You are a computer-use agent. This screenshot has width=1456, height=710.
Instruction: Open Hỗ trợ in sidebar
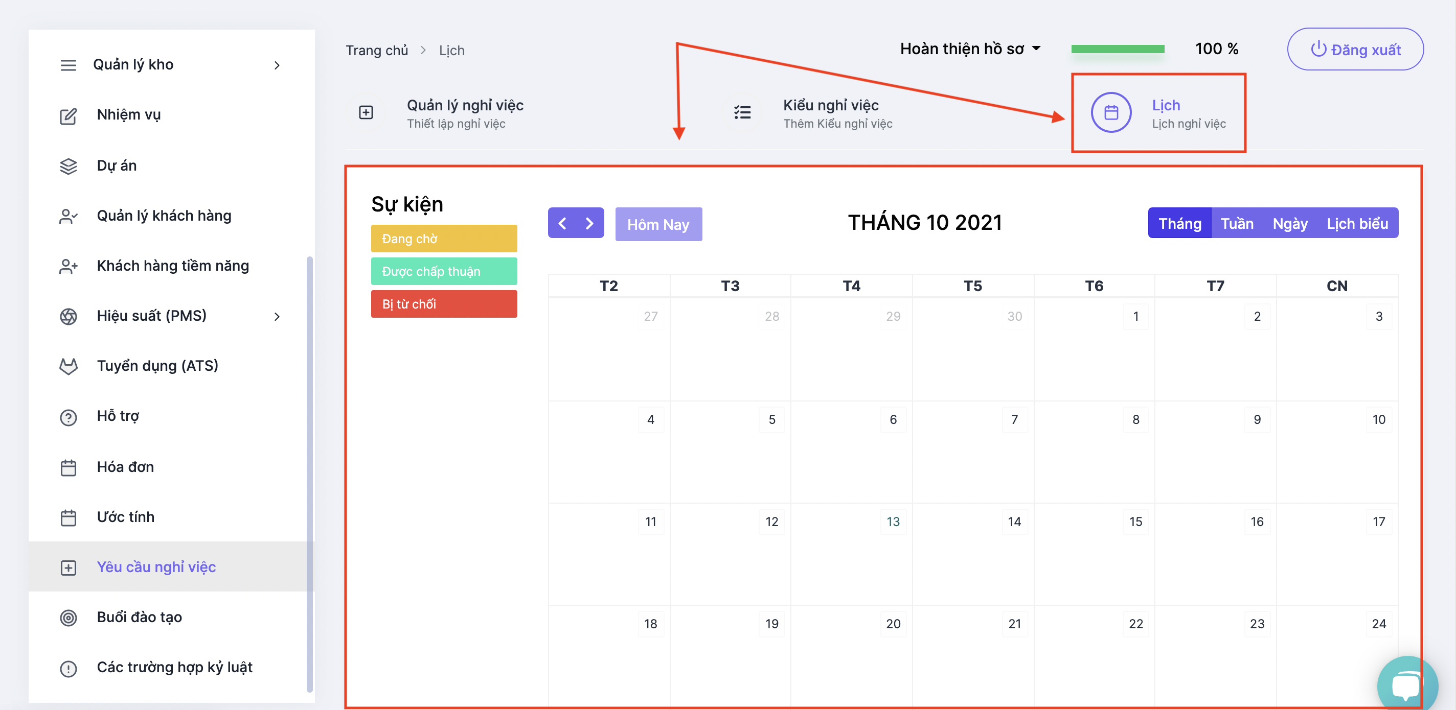click(x=172, y=416)
